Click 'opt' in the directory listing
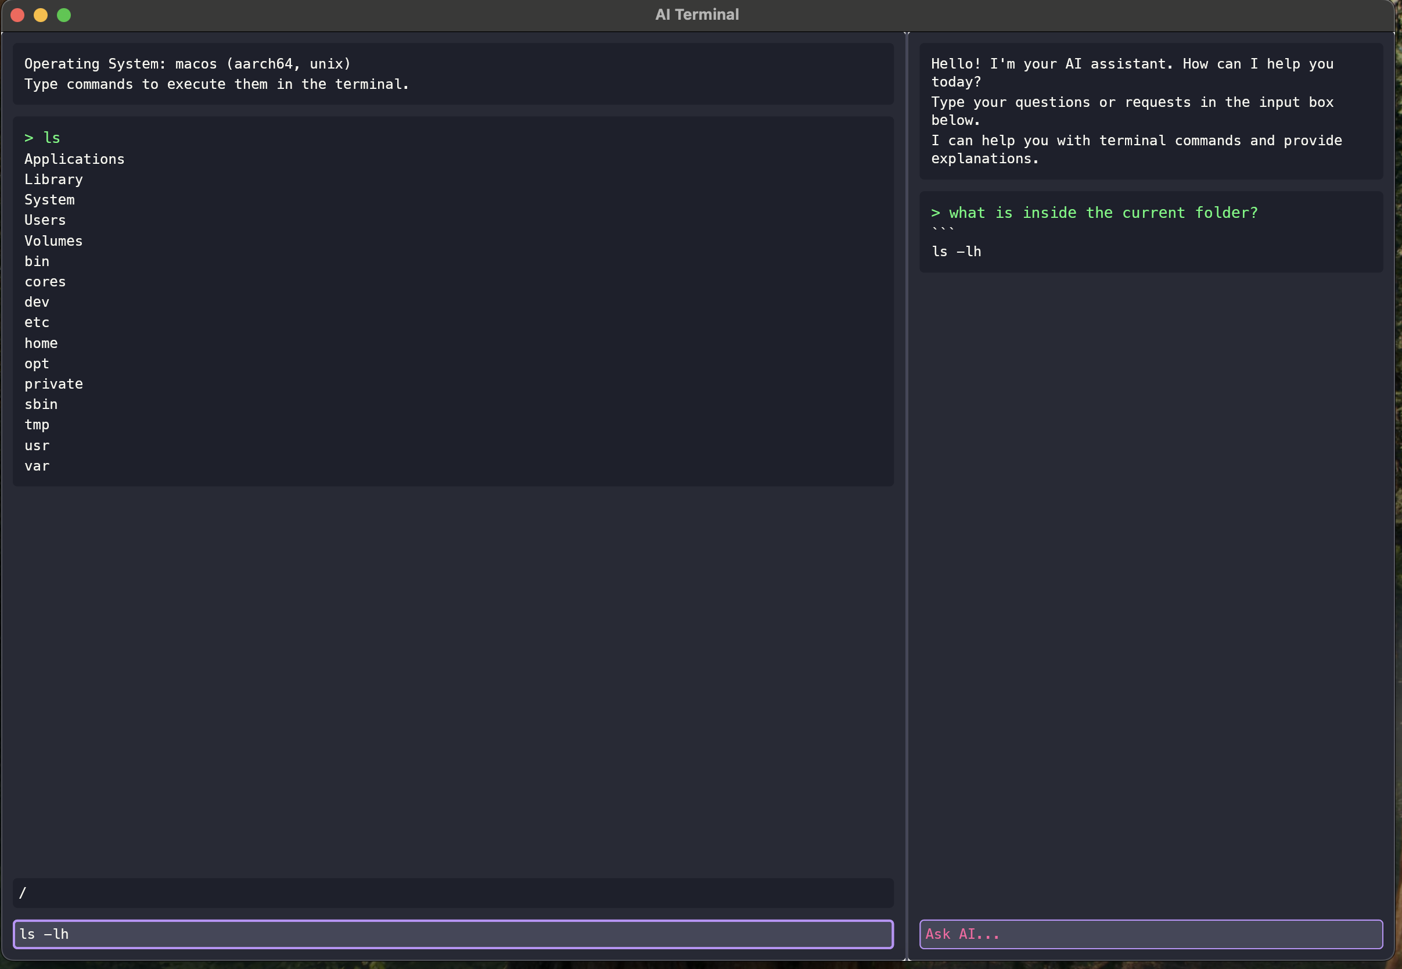The image size is (1402, 969). click(x=37, y=364)
